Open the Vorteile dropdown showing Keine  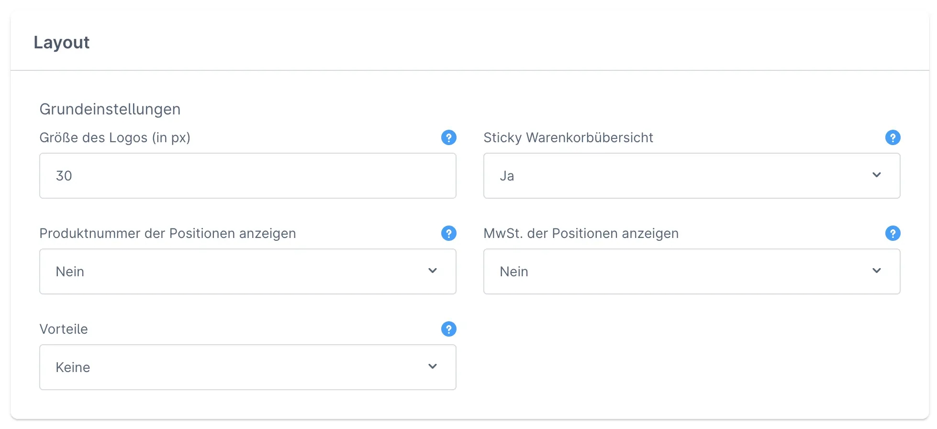(x=230, y=367)
